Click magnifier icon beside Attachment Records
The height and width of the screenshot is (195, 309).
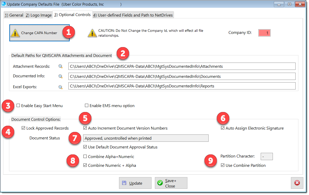pyautogui.click(x=60, y=66)
